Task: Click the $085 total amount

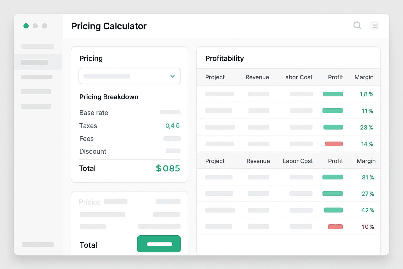Action: (168, 168)
